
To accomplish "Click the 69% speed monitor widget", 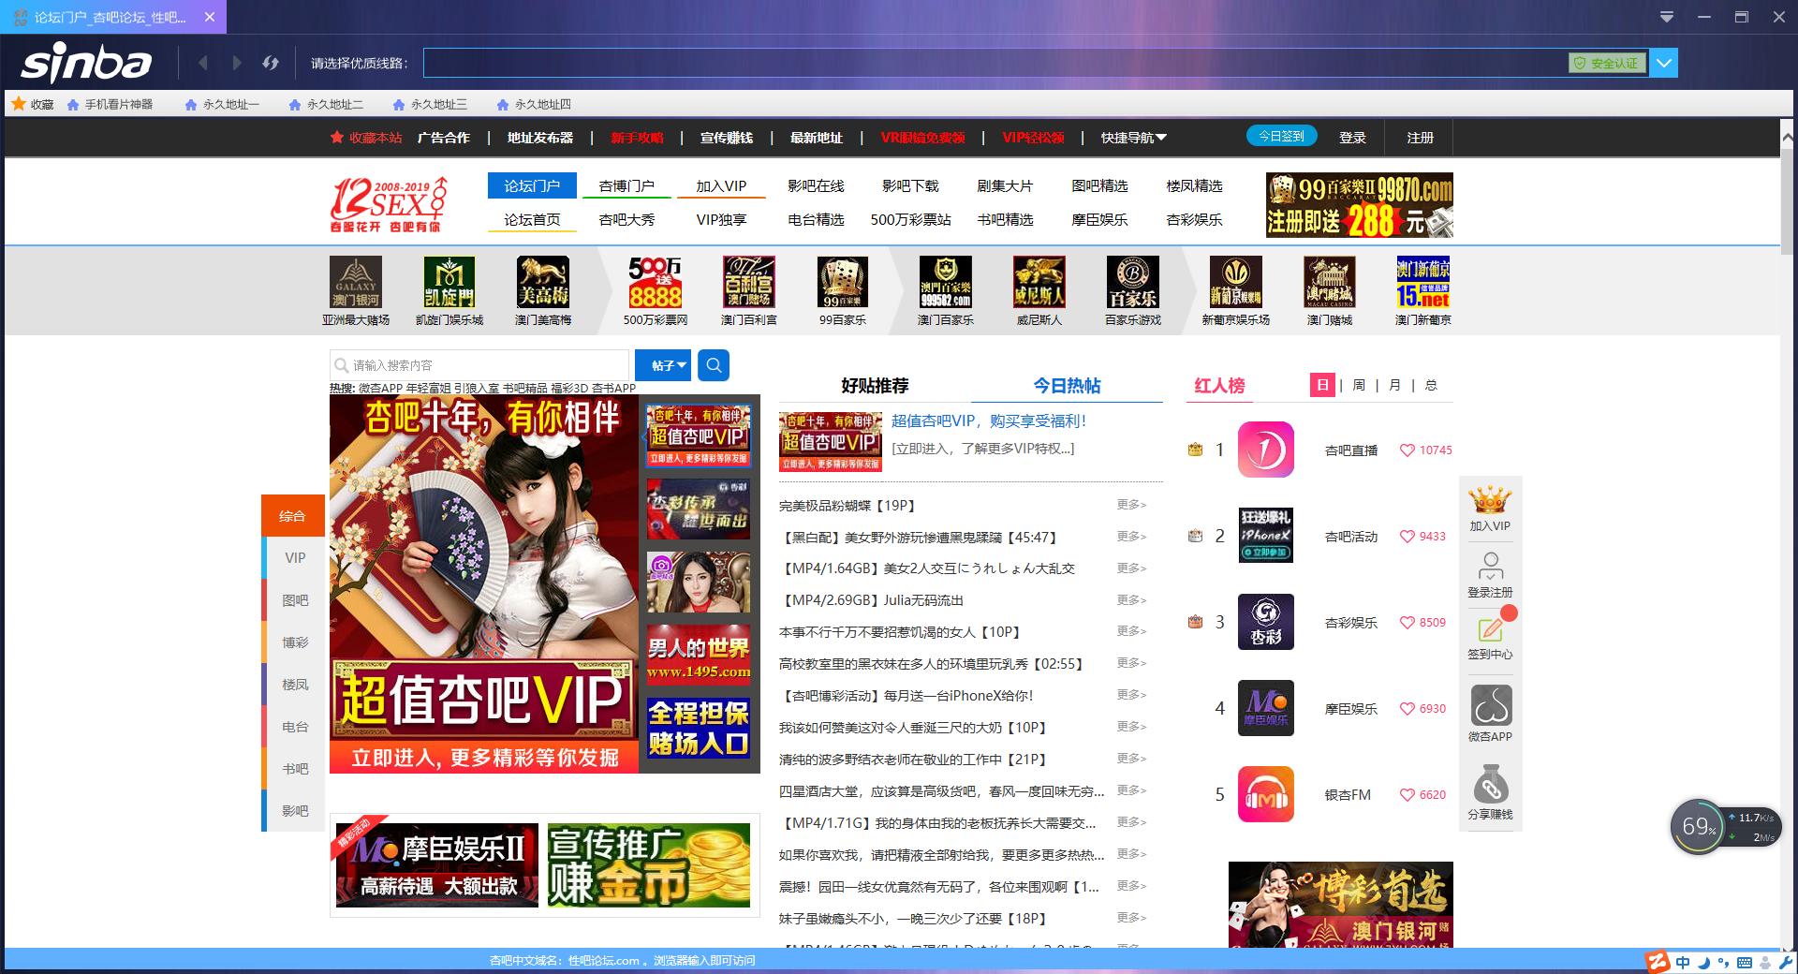I will click(x=1698, y=826).
